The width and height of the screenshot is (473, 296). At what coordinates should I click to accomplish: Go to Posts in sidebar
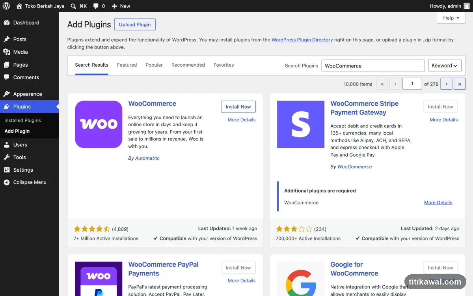(x=30, y=39)
